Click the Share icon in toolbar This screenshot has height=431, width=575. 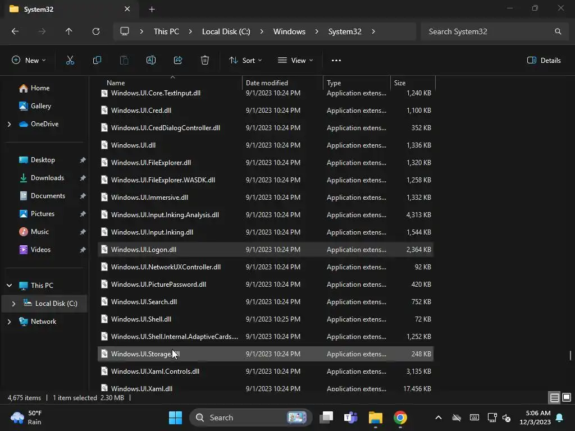tap(178, 61)
